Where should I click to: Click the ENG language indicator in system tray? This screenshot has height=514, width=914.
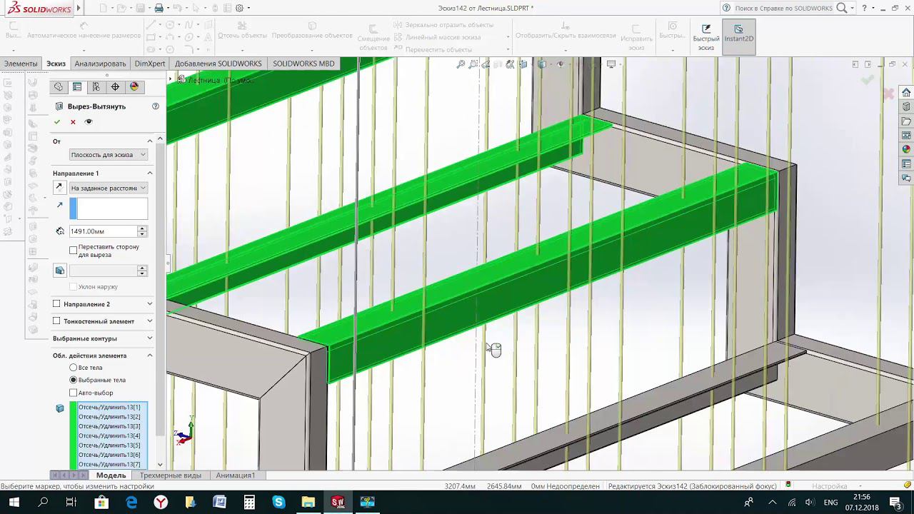[830, 502]
